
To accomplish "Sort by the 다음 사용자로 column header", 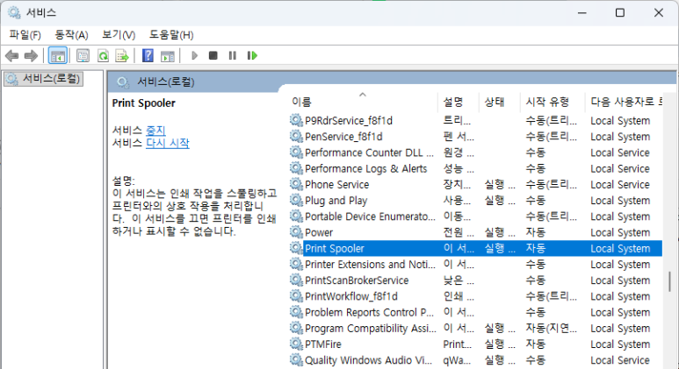I will [x=624, y=102].
